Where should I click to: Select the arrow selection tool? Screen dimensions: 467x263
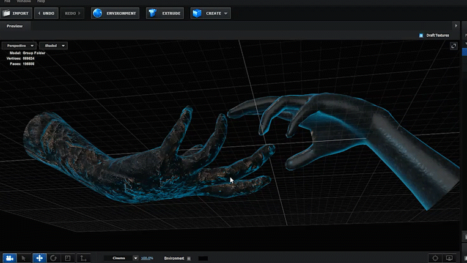[x=24, y=258]
